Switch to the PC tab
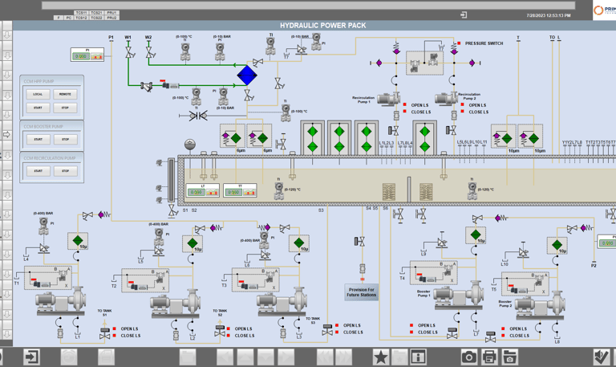The height and width of the screenshot is (367, 616). point(69,18)
